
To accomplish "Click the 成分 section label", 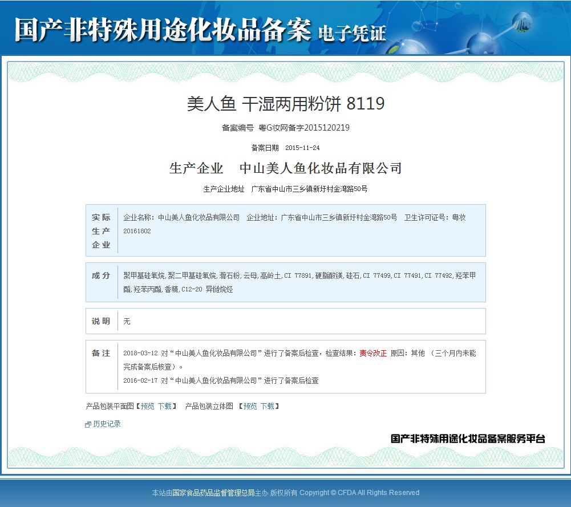I will [101, 275].
